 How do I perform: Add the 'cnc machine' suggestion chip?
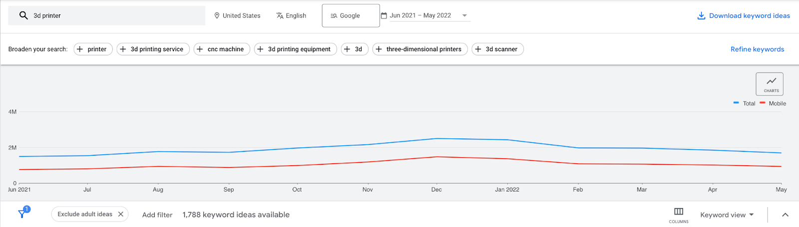tap(222, 49)
